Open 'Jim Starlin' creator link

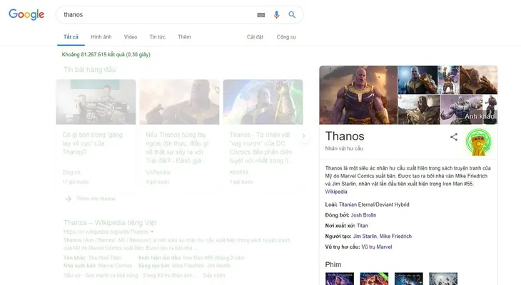(365, 237)
